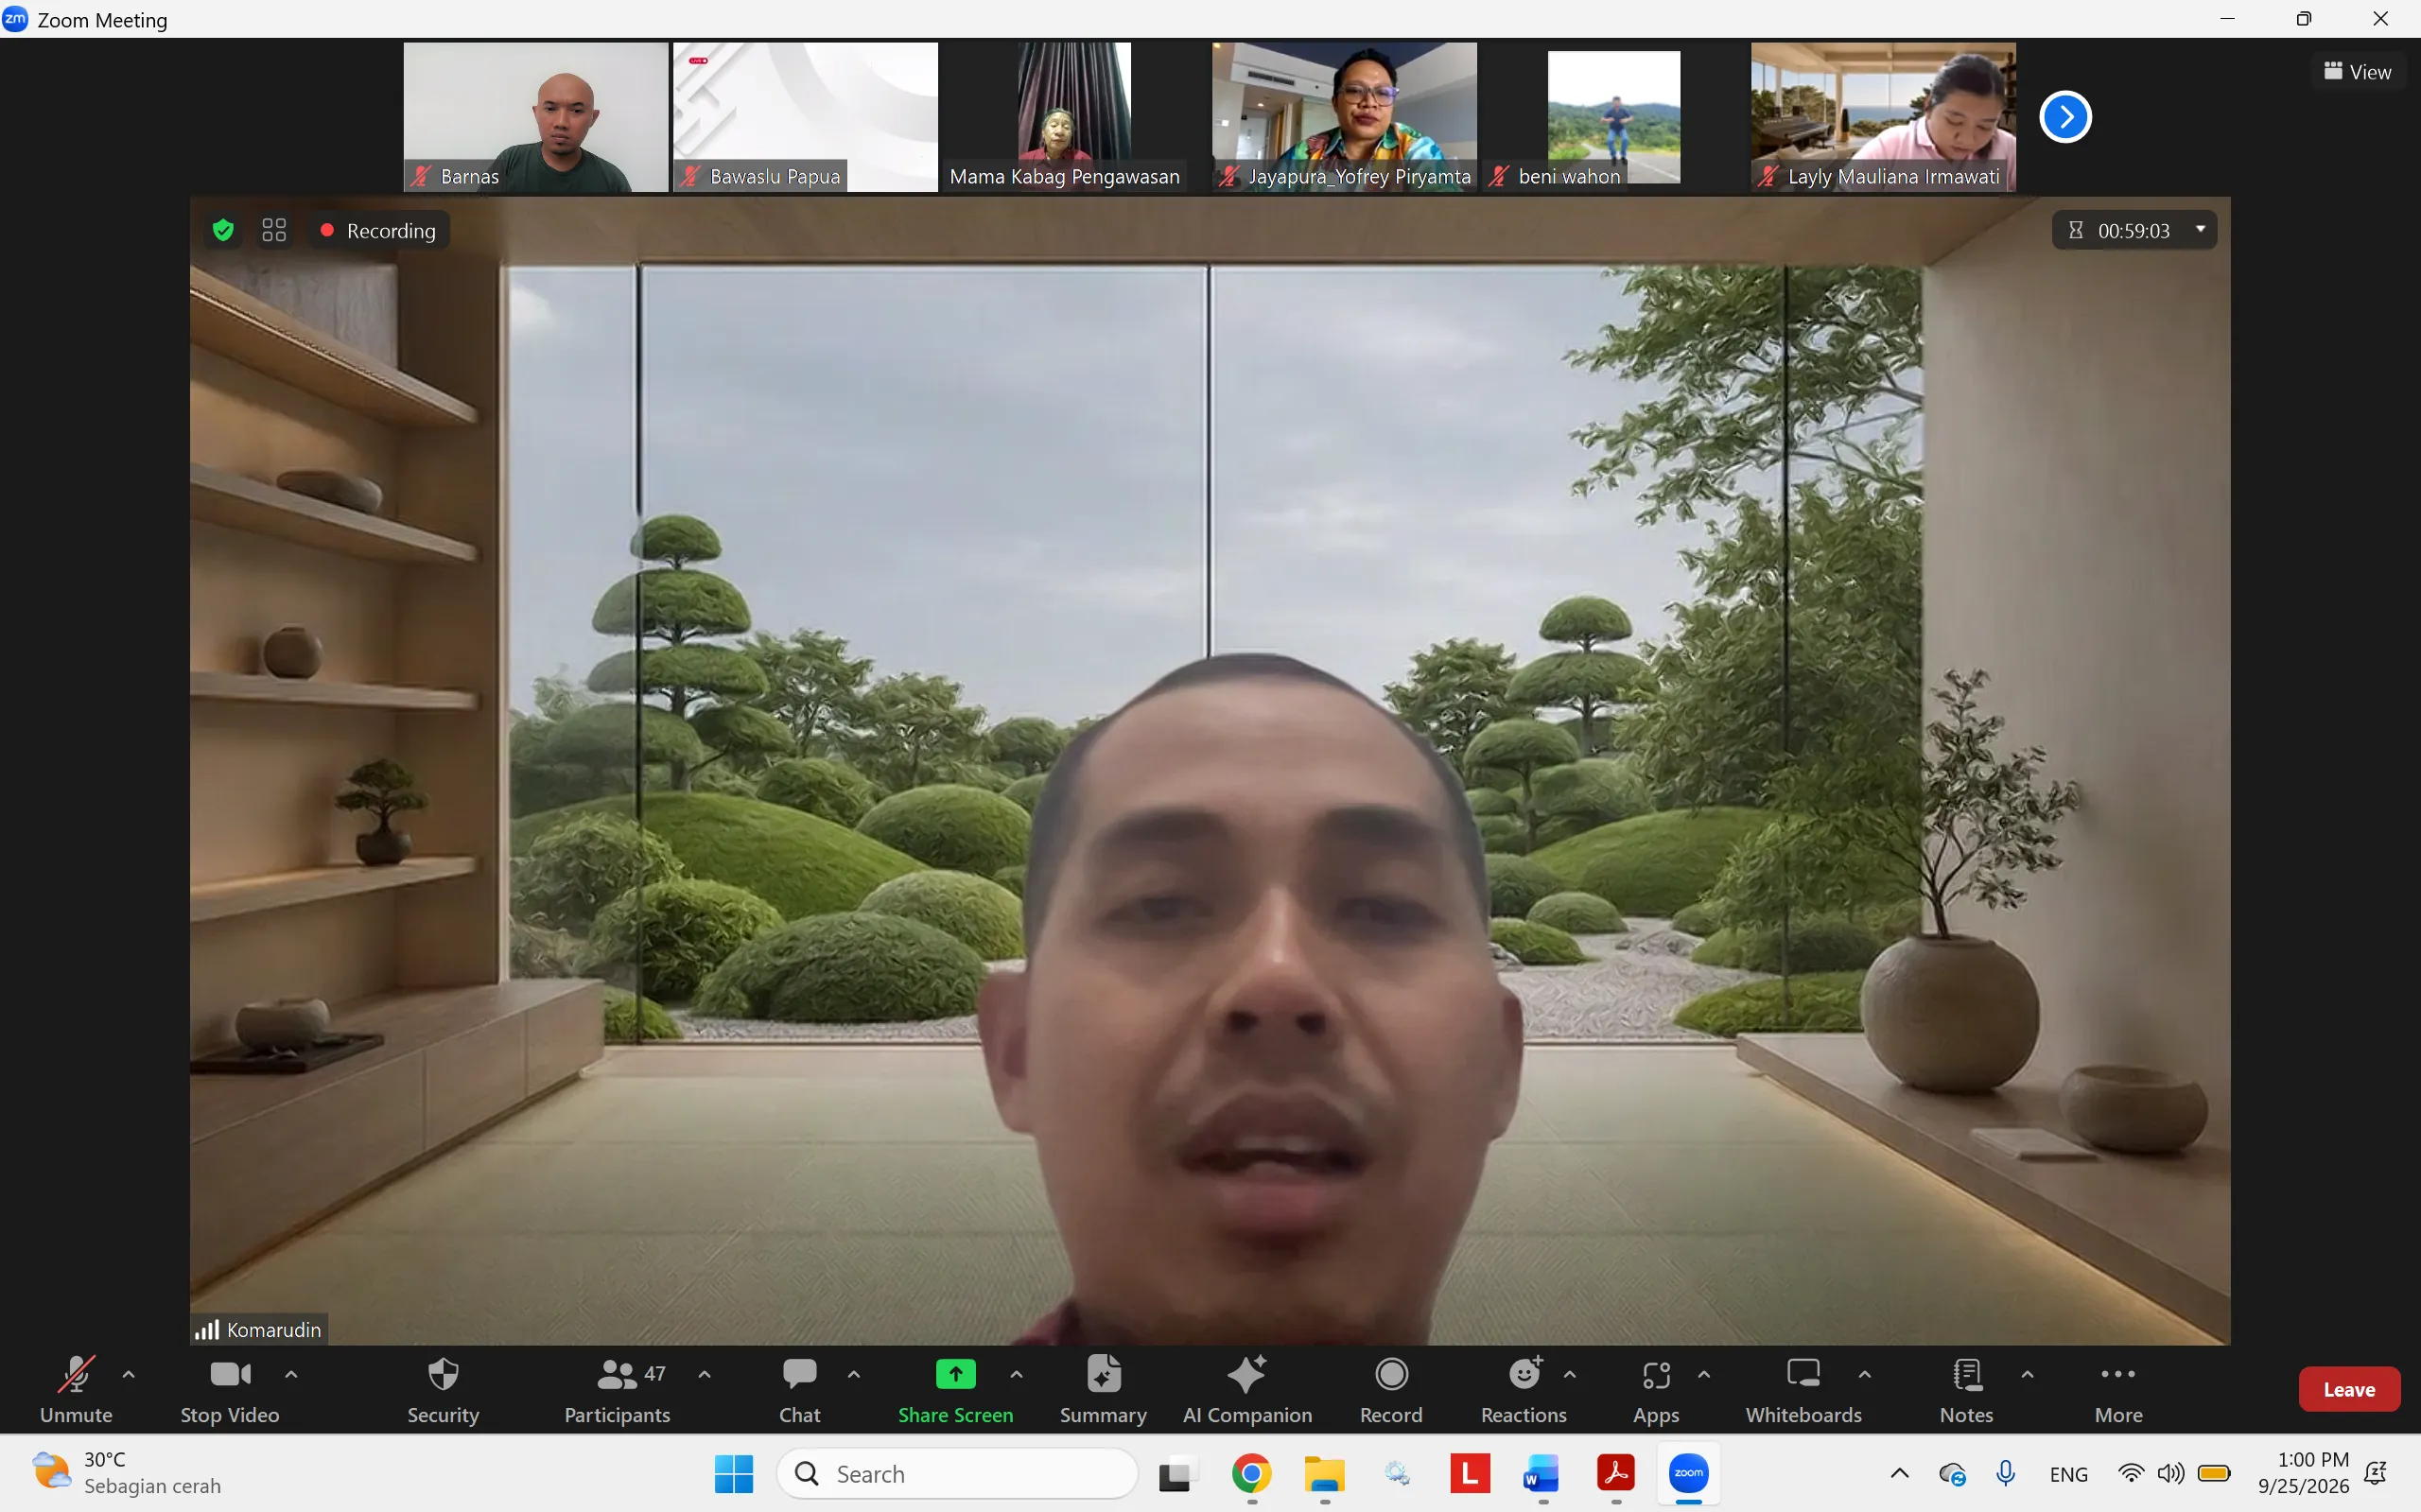Click the red Leave button
This screenshot has height=1512, width=2421.
point(2349,1389)
